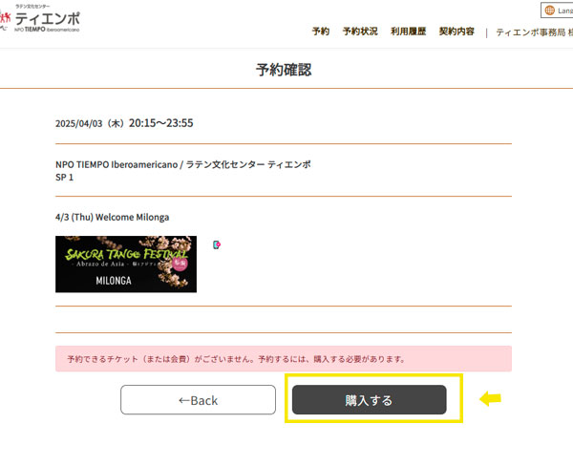
Task: Click the pink no-ticket warning message
Action: pyautogui.click(x=284, y=359)
